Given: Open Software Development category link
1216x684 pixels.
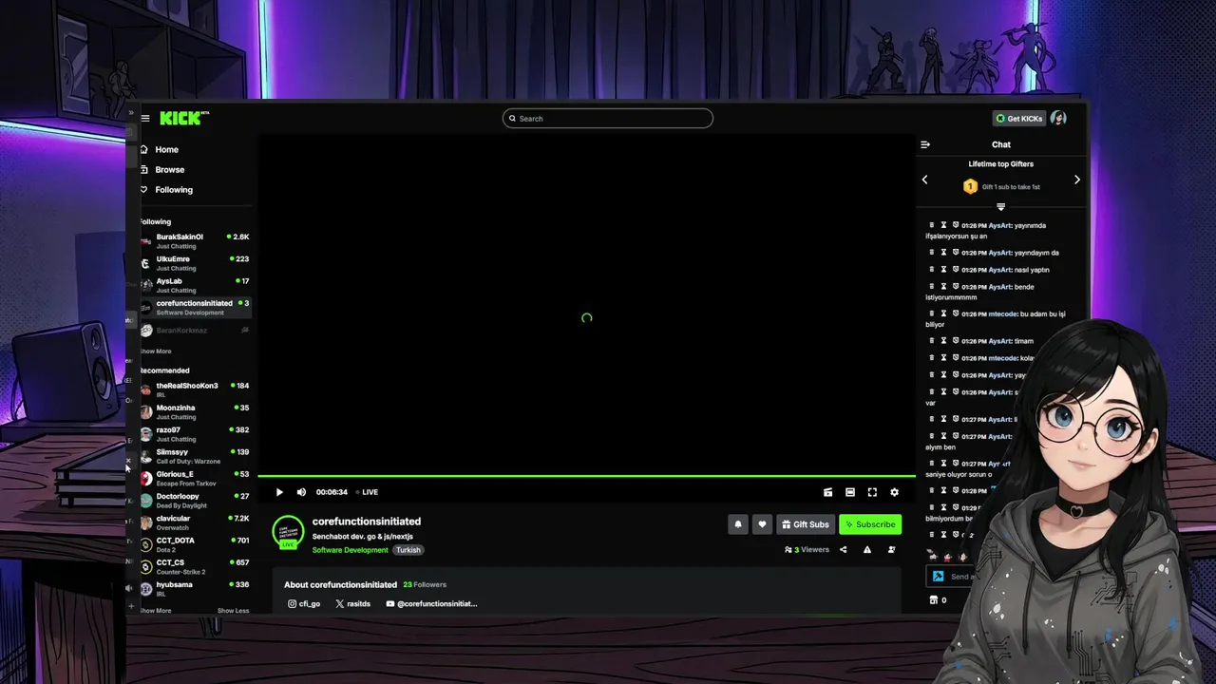Looking at the screenshot, I should tap(350, 550).
